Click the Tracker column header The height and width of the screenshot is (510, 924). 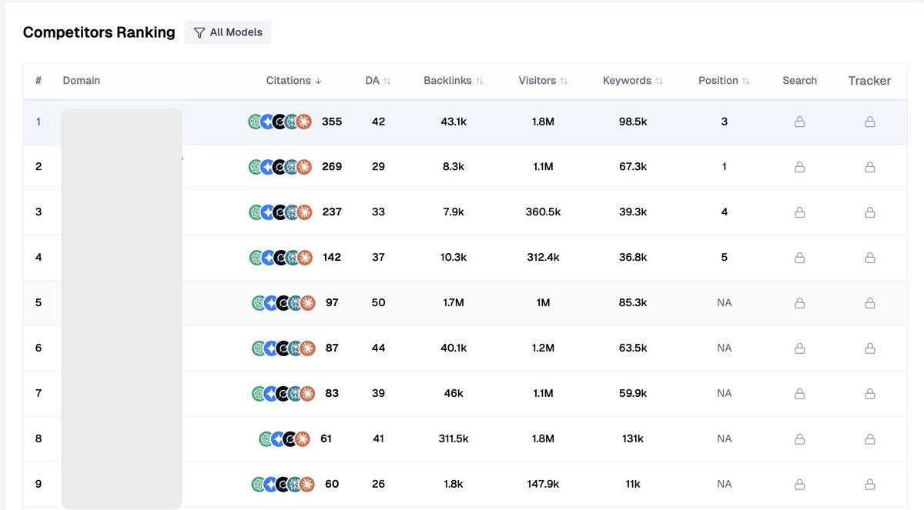(x=869, y=81)
